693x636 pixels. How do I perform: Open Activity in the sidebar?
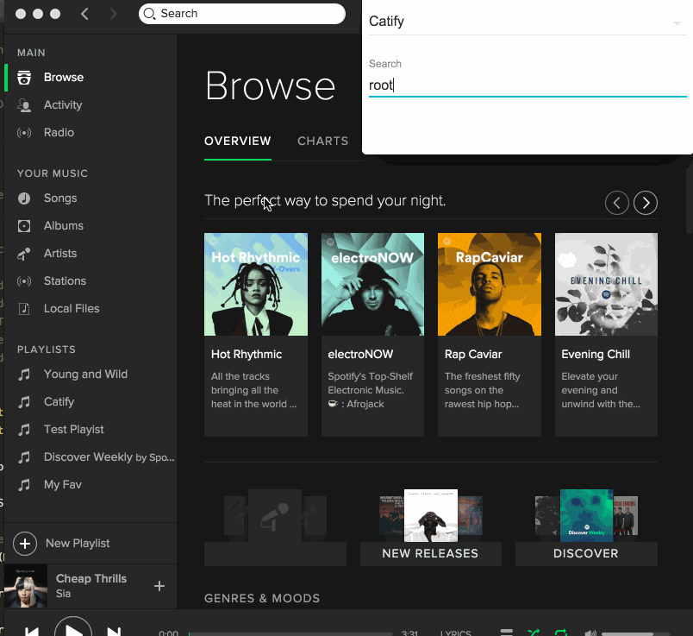pyautogui.click(x=63, y=105)
